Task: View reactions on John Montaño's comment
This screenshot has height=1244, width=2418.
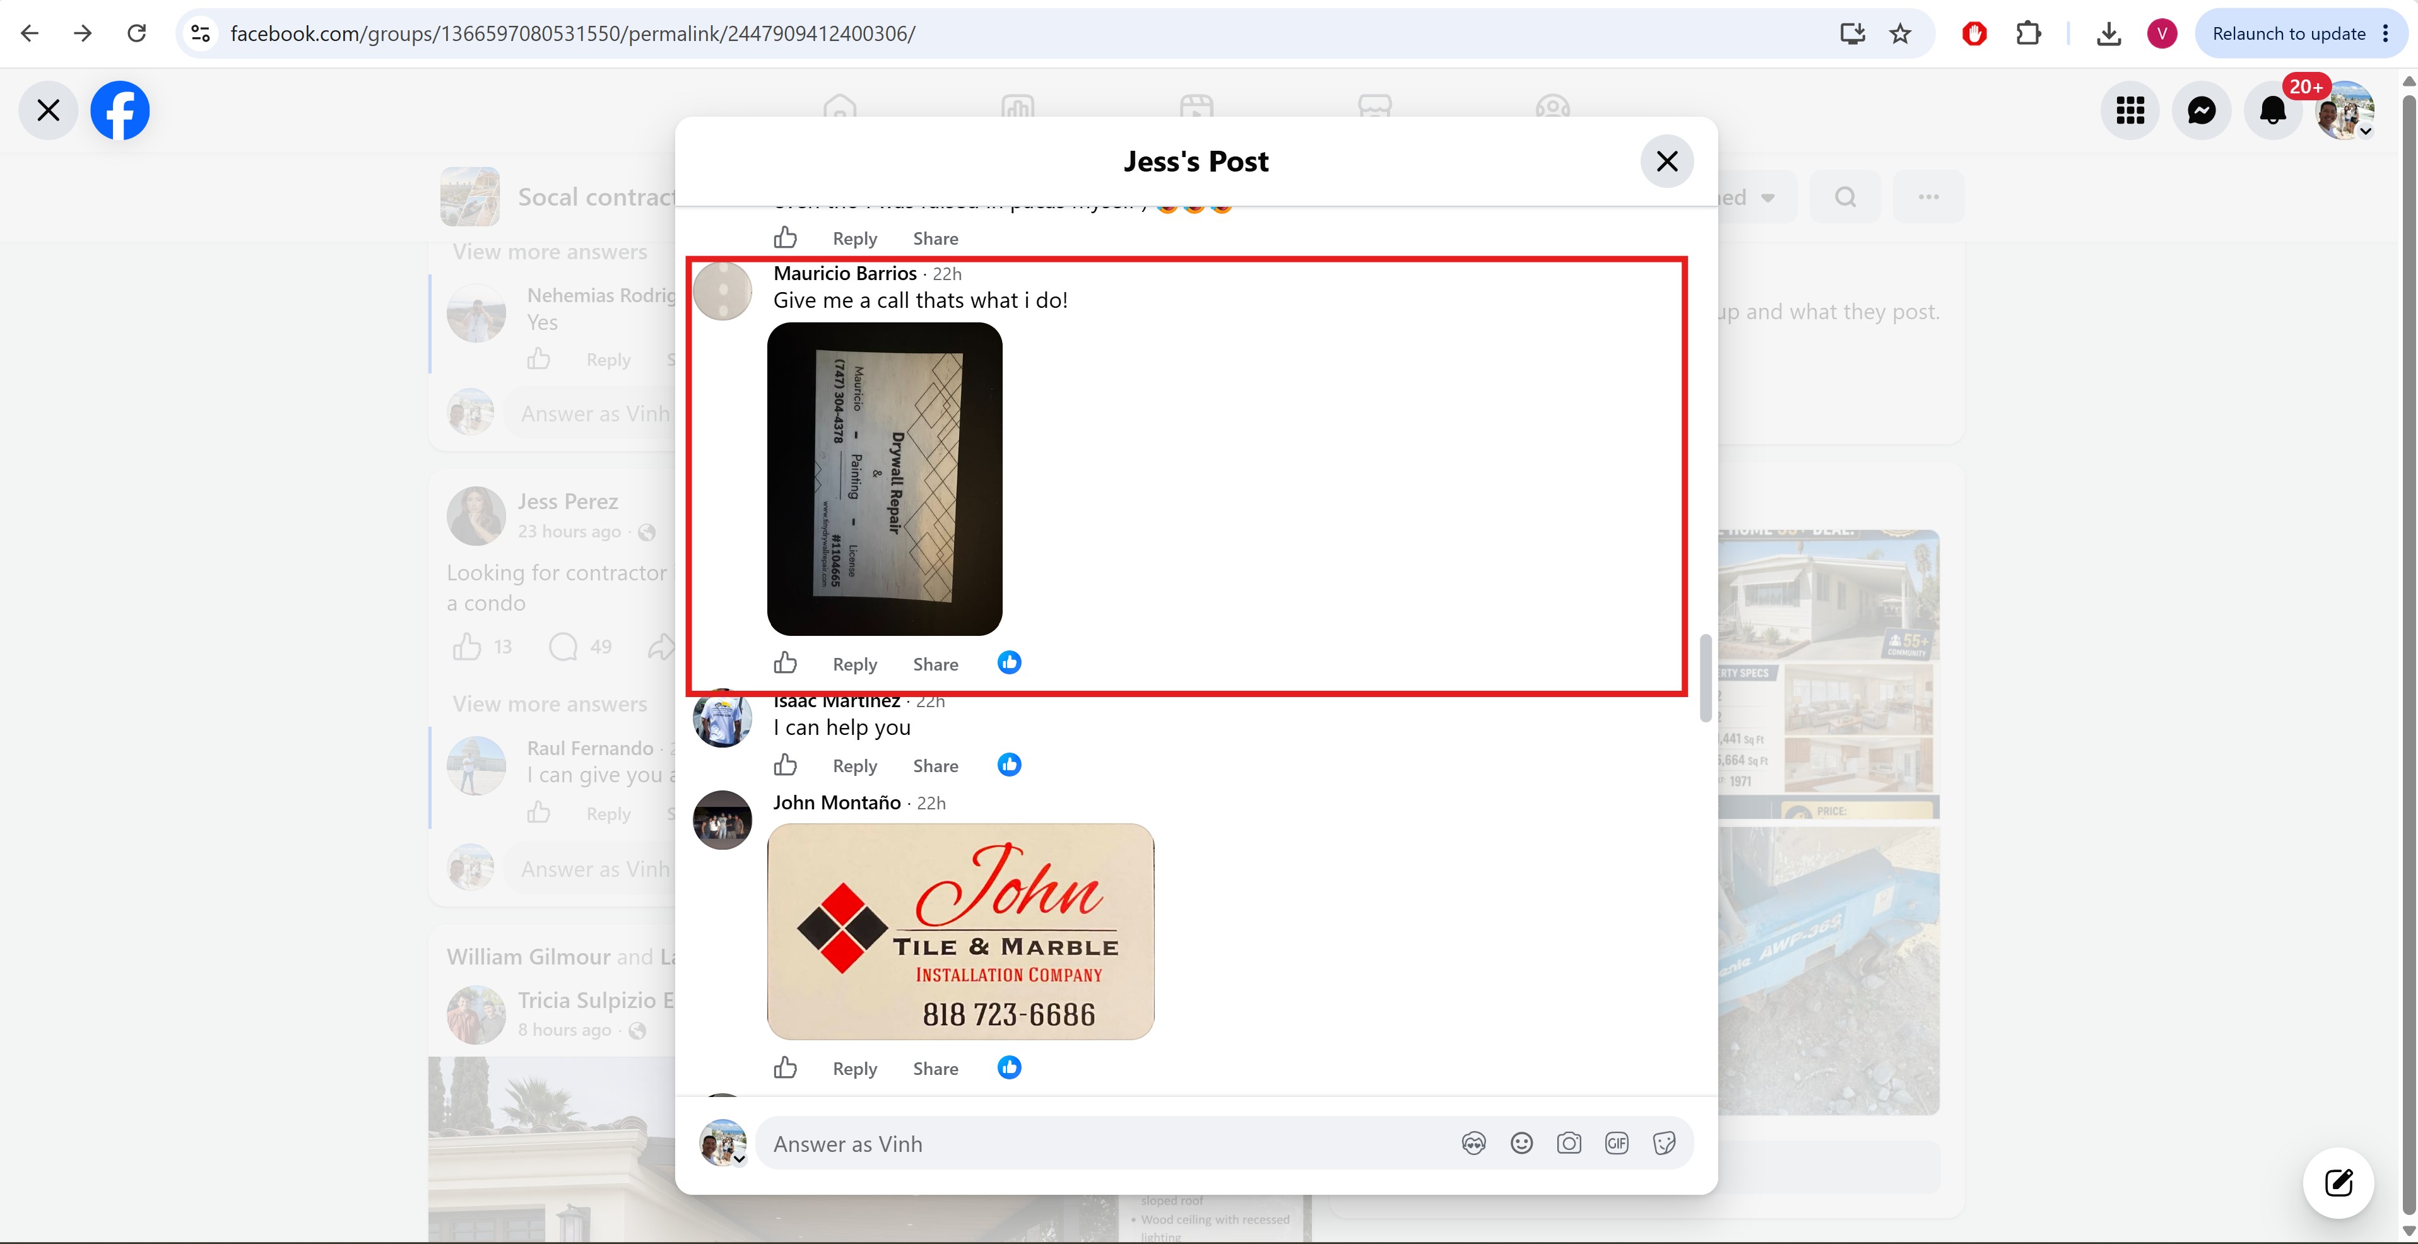Action: tap(1009, 1067)
